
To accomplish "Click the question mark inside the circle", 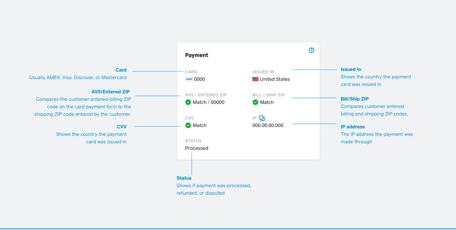I will coord(311,50).
